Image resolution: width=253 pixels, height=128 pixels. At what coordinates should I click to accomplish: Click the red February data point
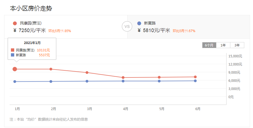click(51, 69)
